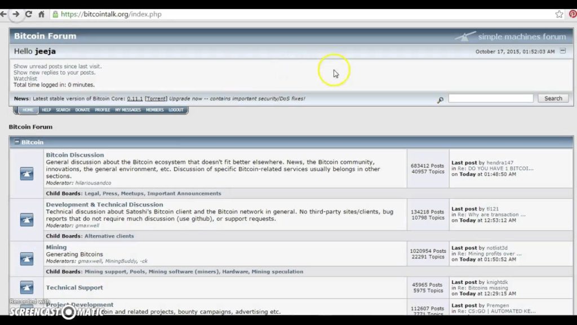
Task: Open the Simple Machines Forum logo
Action: point(510,37)
